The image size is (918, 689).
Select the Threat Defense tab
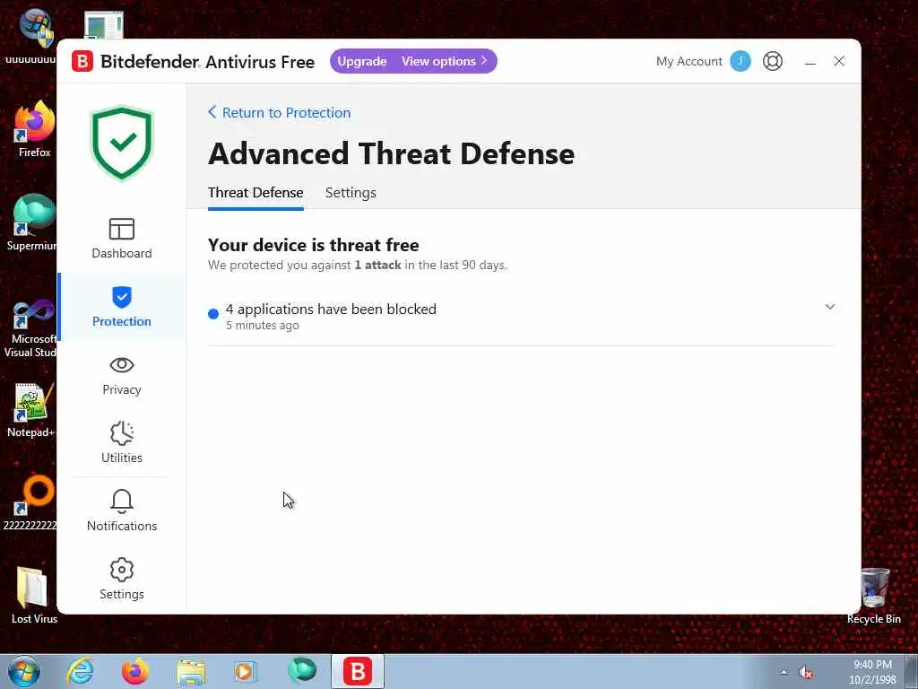click(255, 193)
